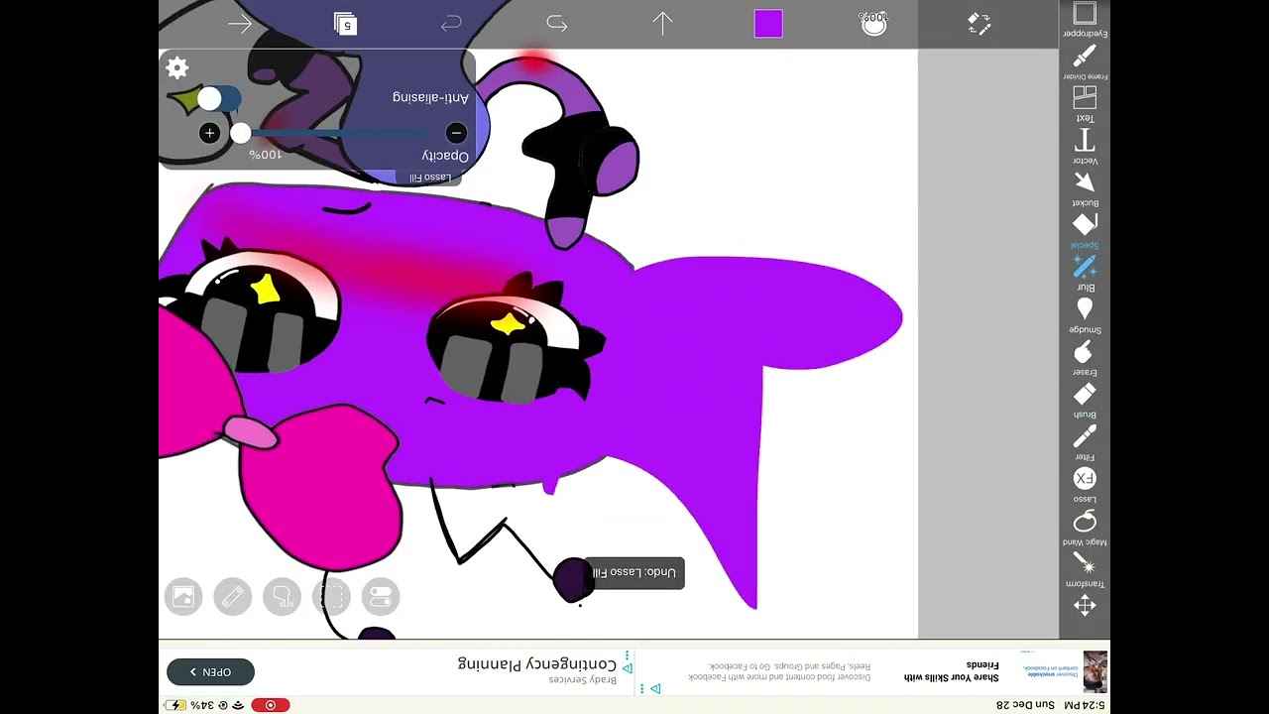Increase opacity with the plus button
The image size is (1269, 714).
(x=209, y=133)
